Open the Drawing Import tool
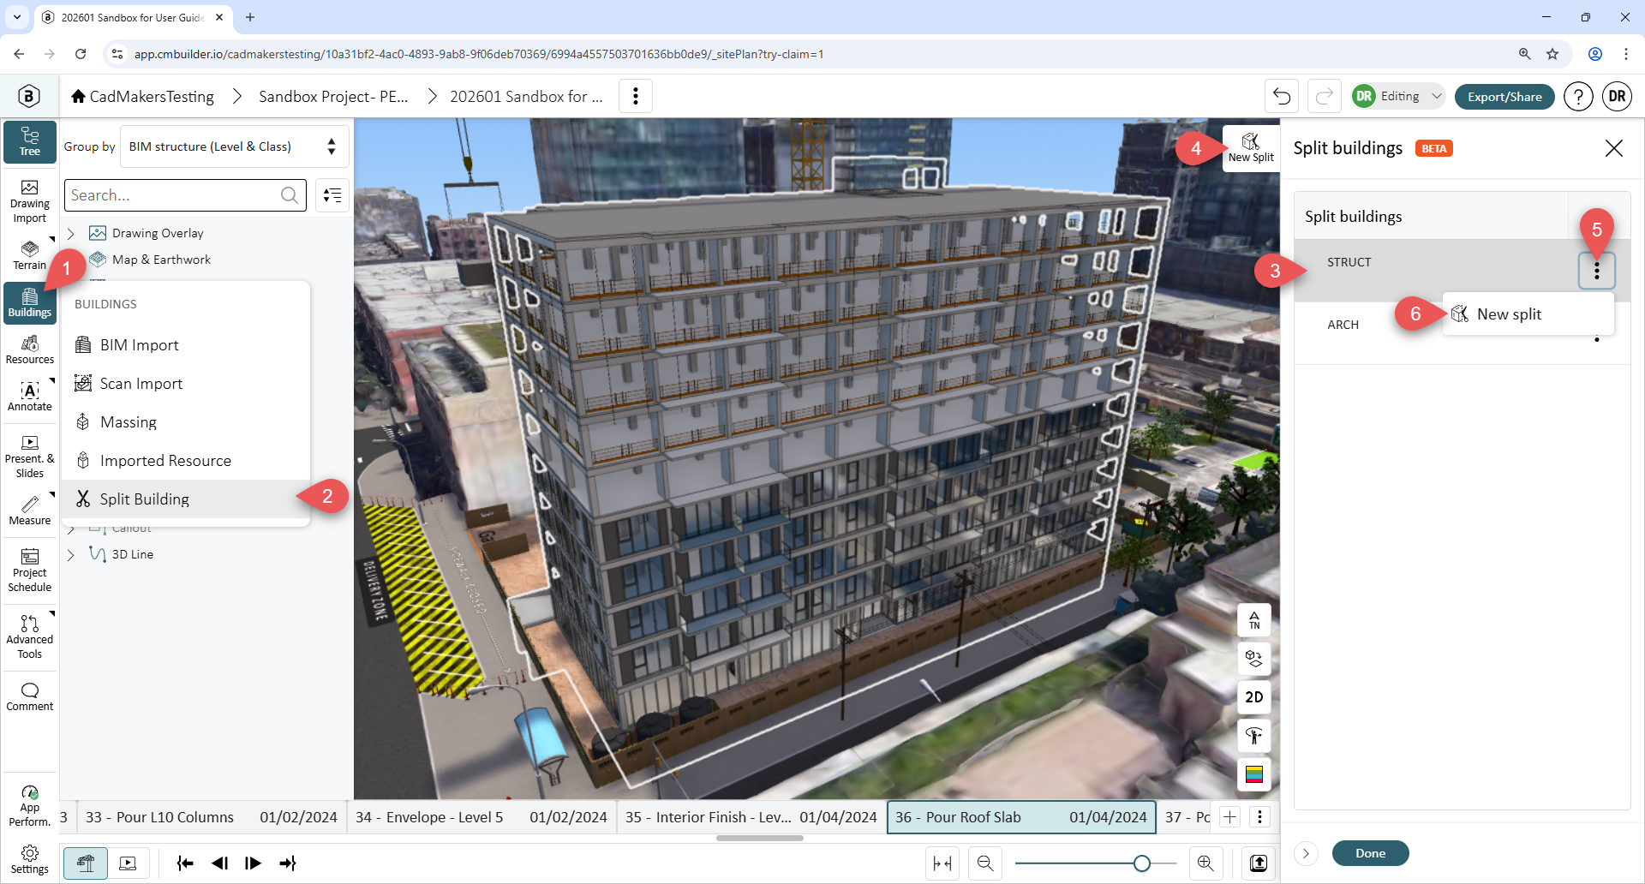The image size is (1645, 884). (30, 202)
